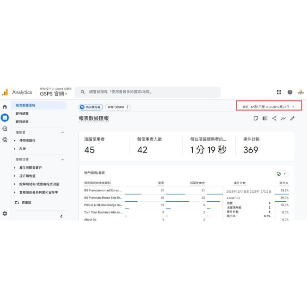Open the Insights sparkline icon
This screenshot has width=307, height=307.
283,119
